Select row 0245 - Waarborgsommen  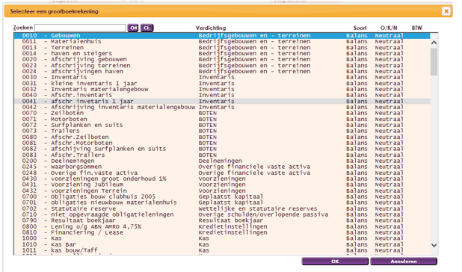[x=222, y=167]
